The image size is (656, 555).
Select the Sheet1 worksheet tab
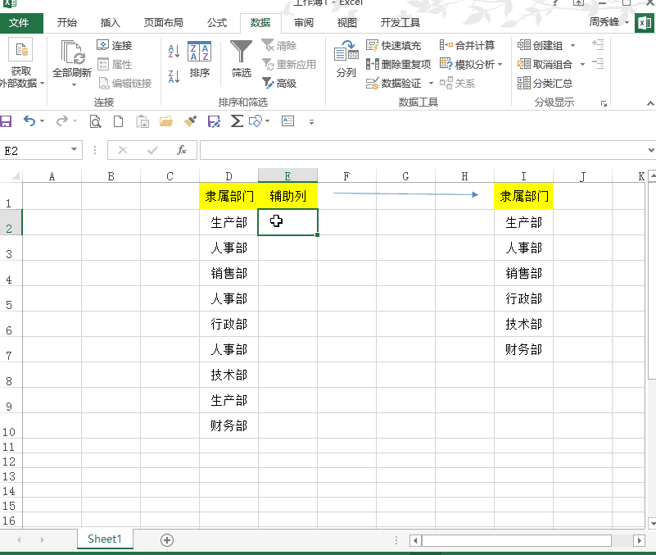tap(105, 539)
